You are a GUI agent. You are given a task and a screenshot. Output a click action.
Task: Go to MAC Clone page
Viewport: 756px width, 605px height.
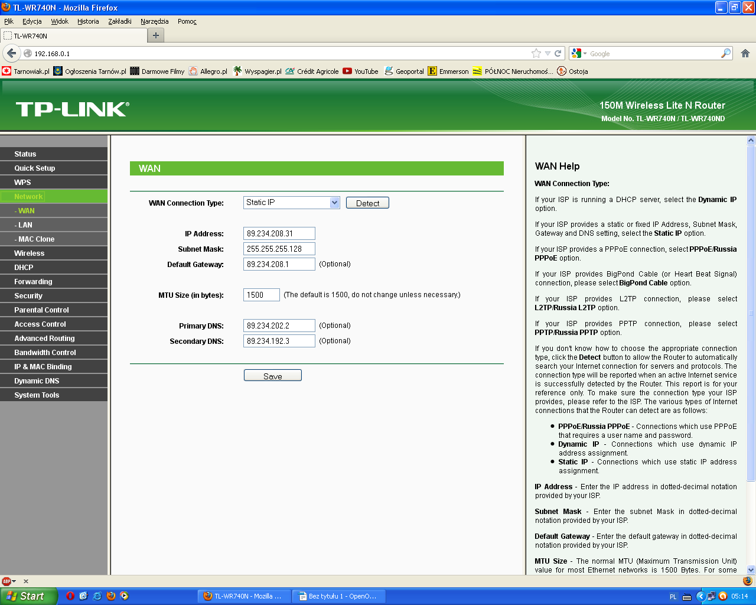36,239
